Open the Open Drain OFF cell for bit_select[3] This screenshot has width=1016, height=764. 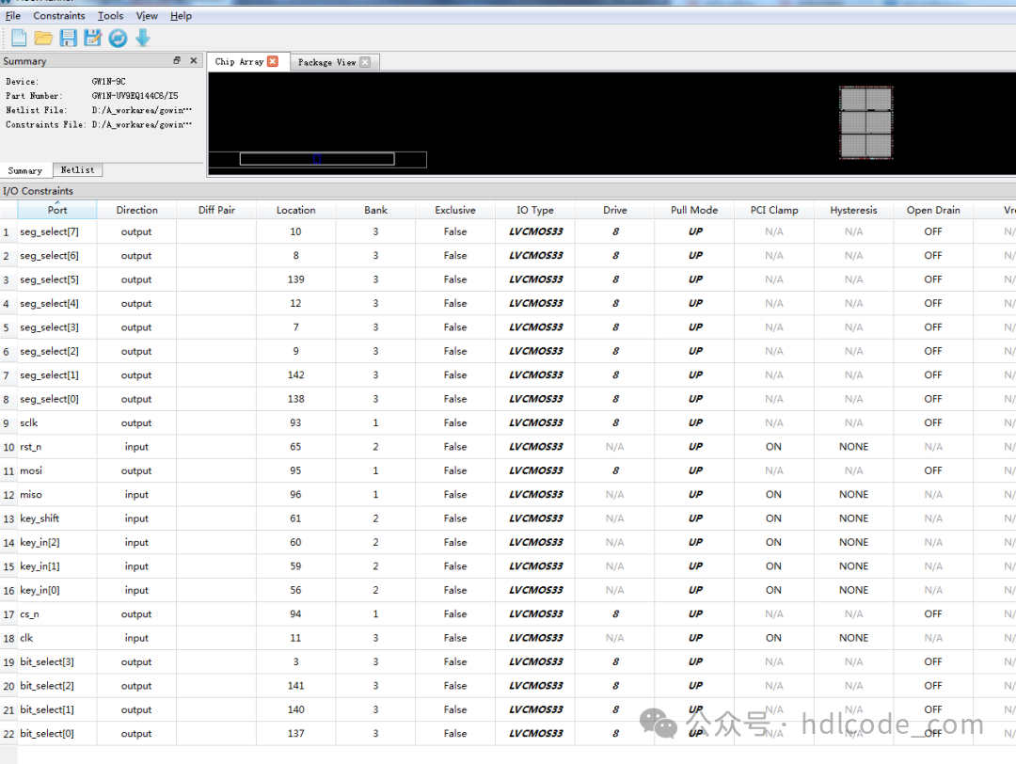click(x=934, y=662)
